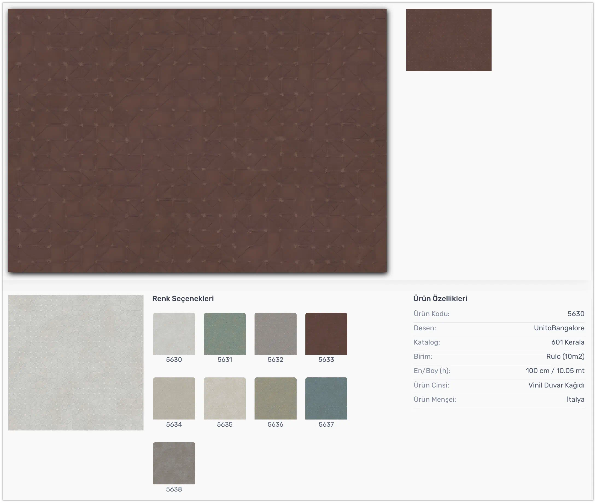Click the 5635 swatch label
The height and width of the screenshot is (503, 596).
point(225,424)
